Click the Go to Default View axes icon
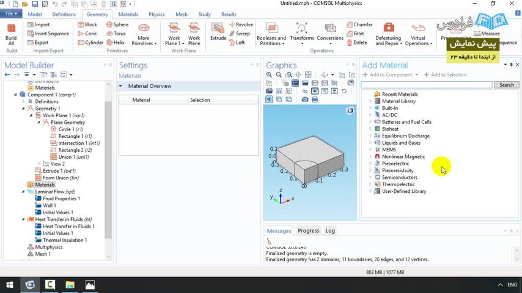Viewport: 522px width, 293px height. pos(325,75)
